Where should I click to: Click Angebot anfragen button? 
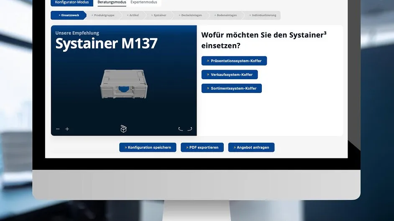[x=251, y=147]
